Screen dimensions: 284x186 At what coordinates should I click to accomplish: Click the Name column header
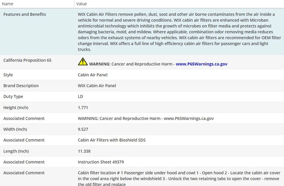8,4
